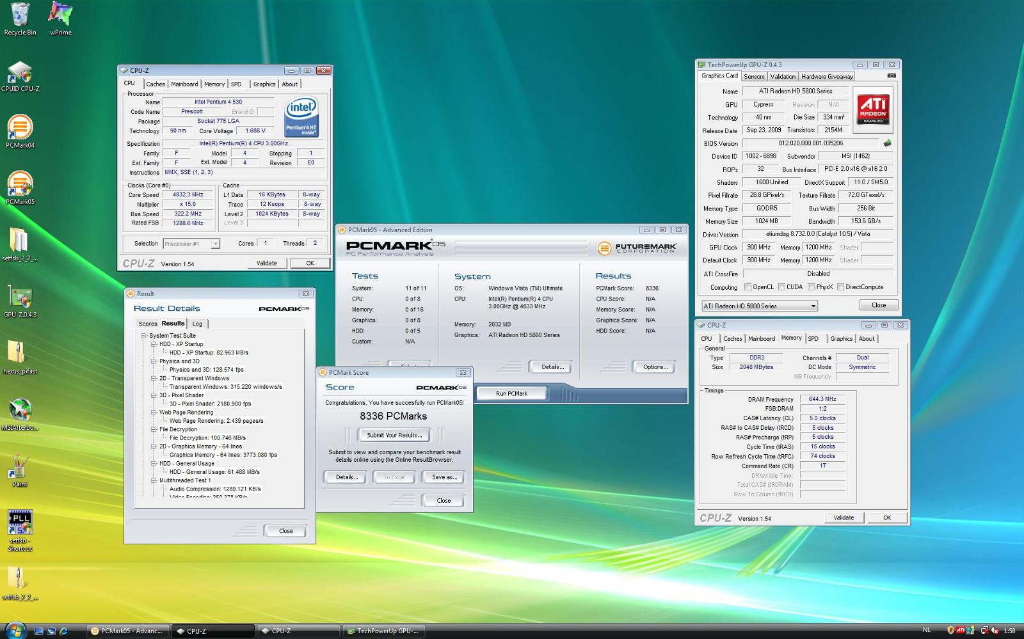Tick the CUDA checkbox in GPU-Z
This screenshot has width=1024, height=639.
coord(781,287)
